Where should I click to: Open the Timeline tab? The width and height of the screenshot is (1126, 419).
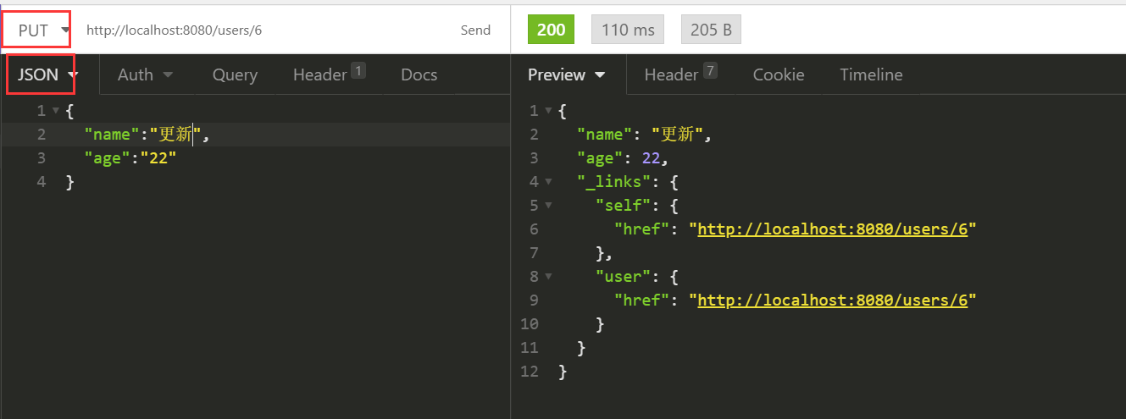click(871, 74)
